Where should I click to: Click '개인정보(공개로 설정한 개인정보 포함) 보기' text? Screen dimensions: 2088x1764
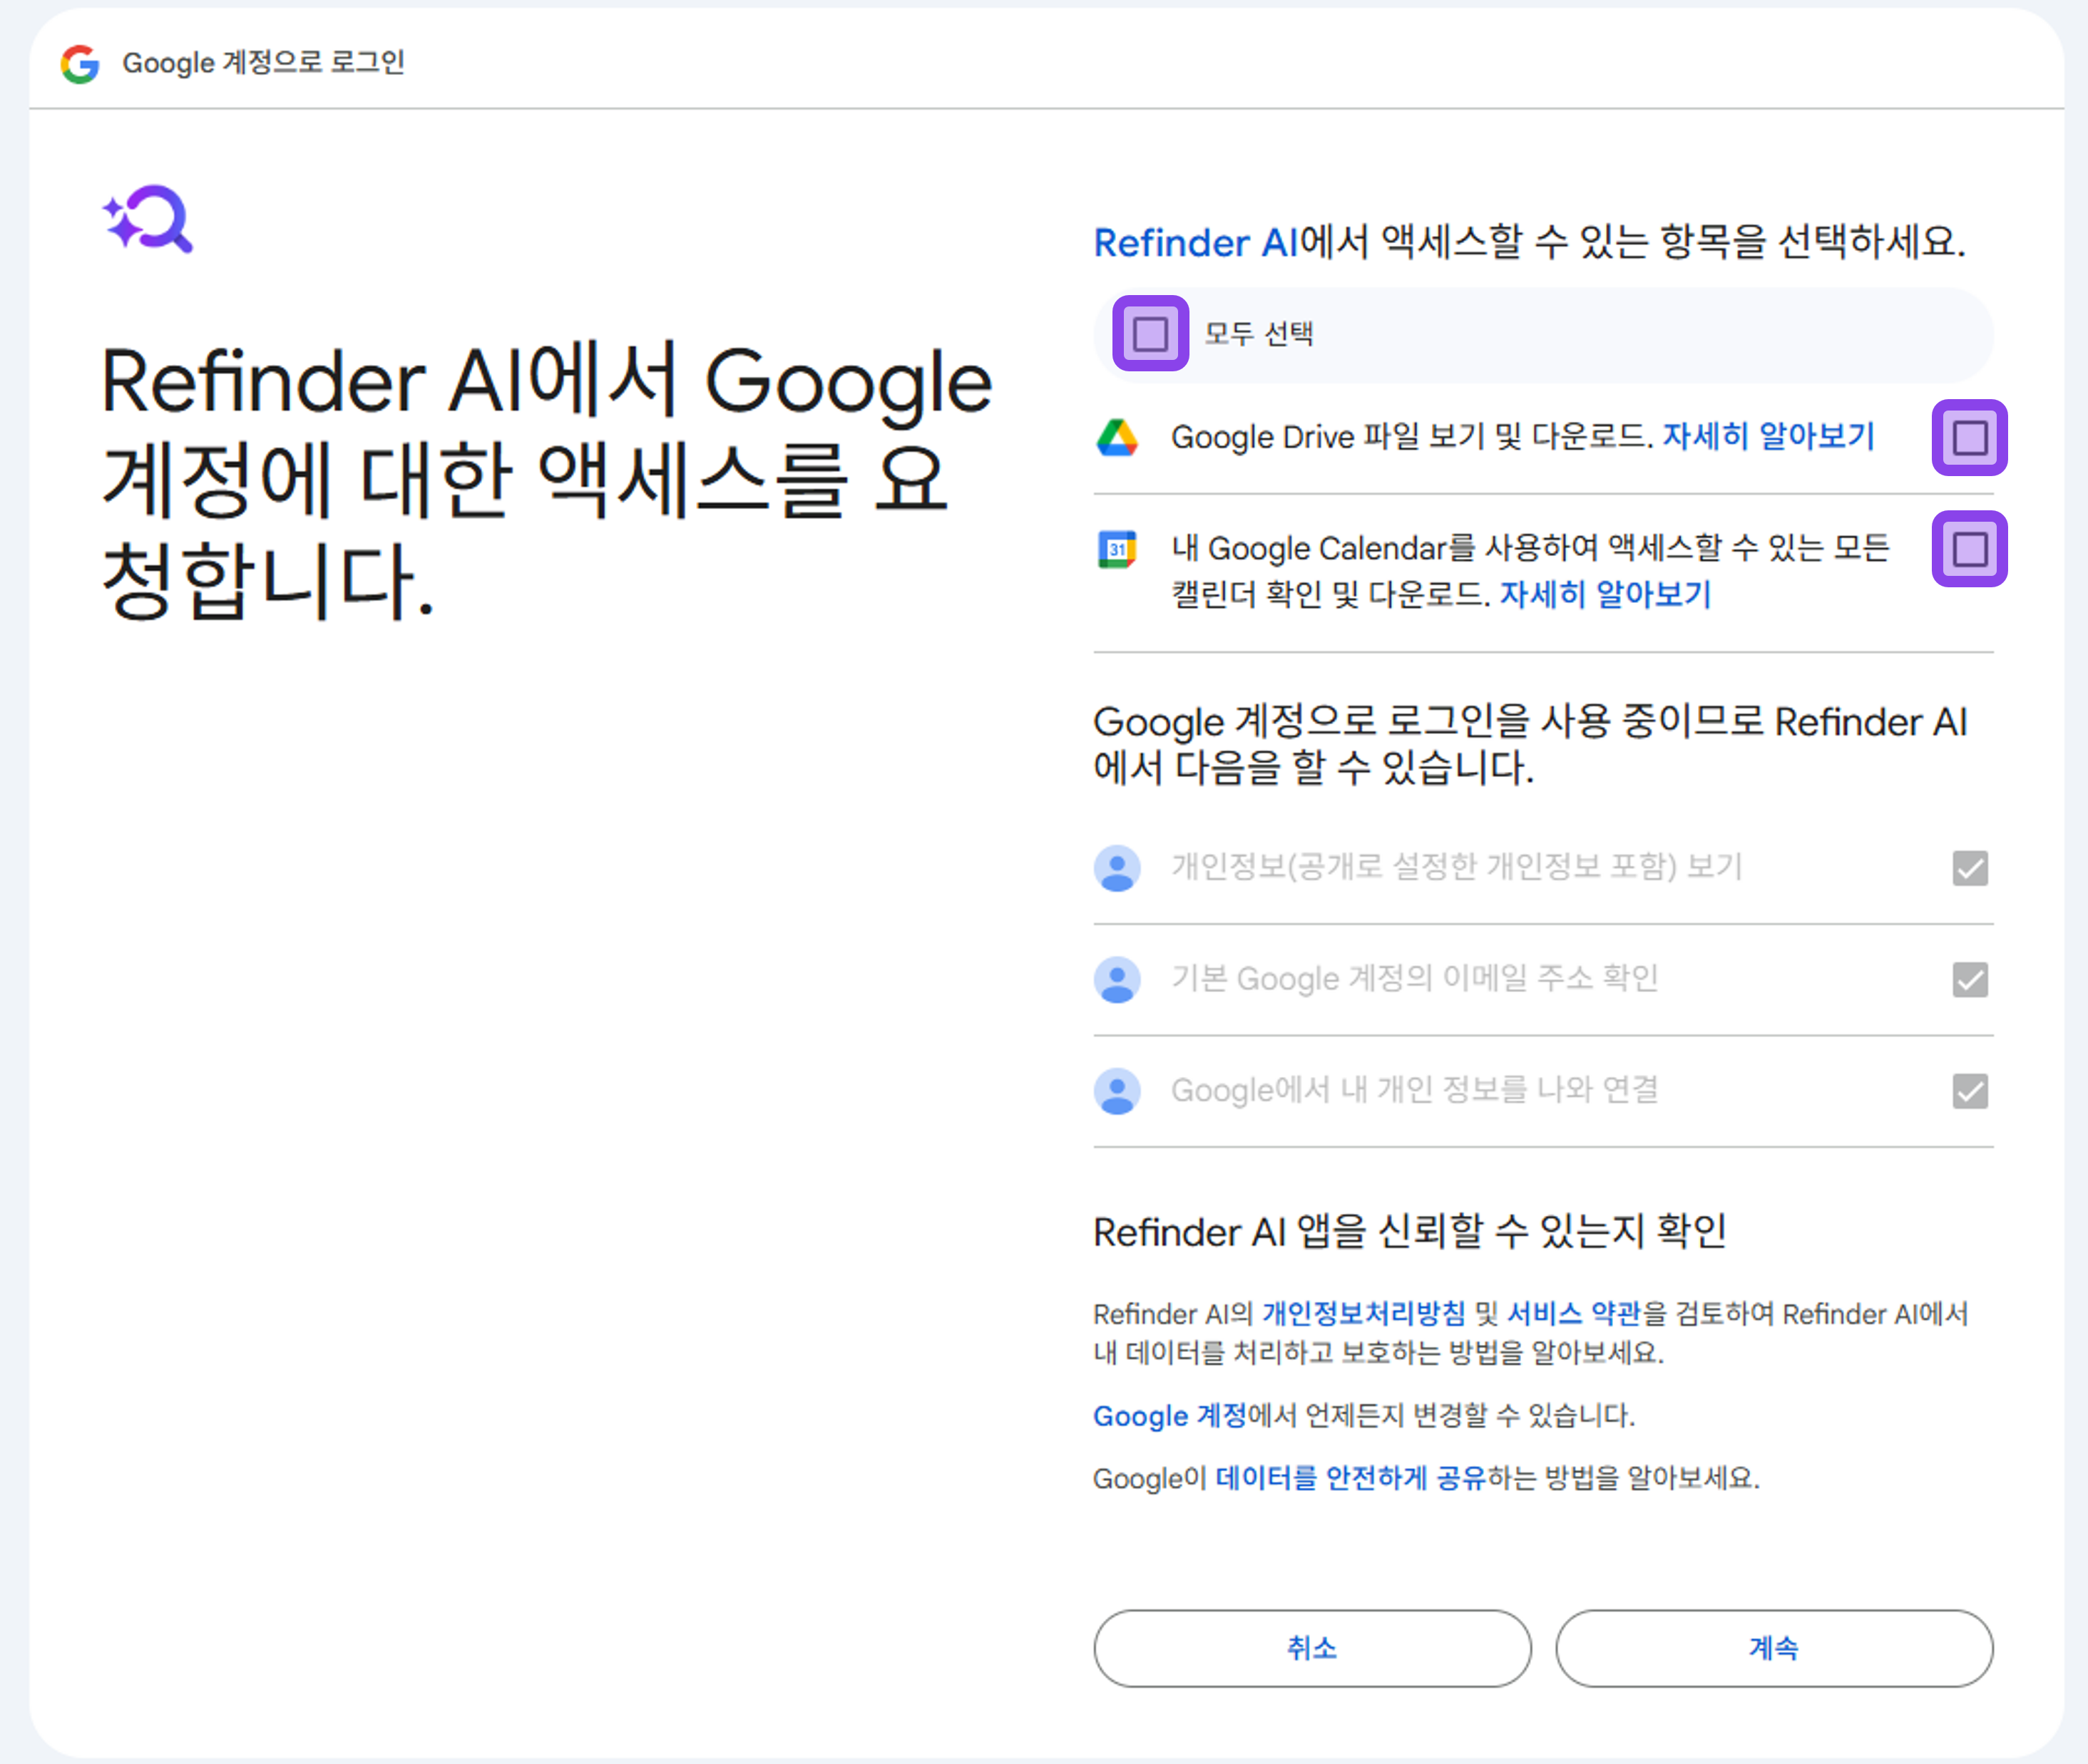1457,867
